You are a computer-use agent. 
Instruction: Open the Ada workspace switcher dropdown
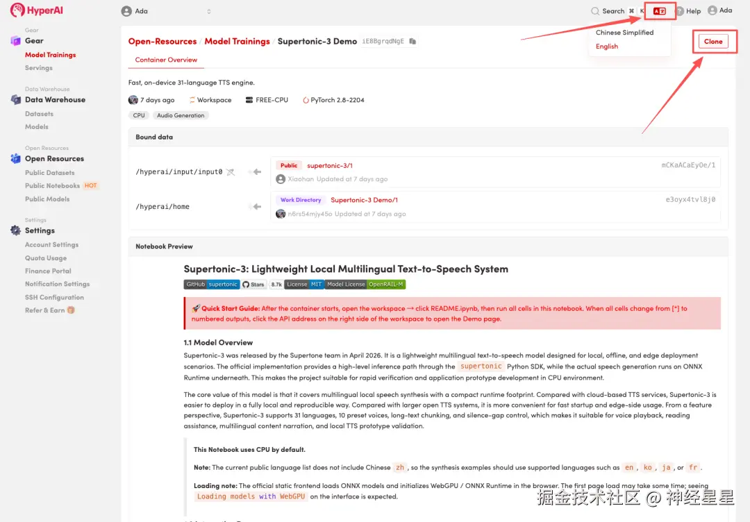coord(166,11)
